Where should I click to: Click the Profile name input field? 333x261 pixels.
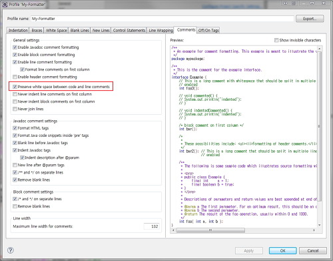(x=163, y=19)
